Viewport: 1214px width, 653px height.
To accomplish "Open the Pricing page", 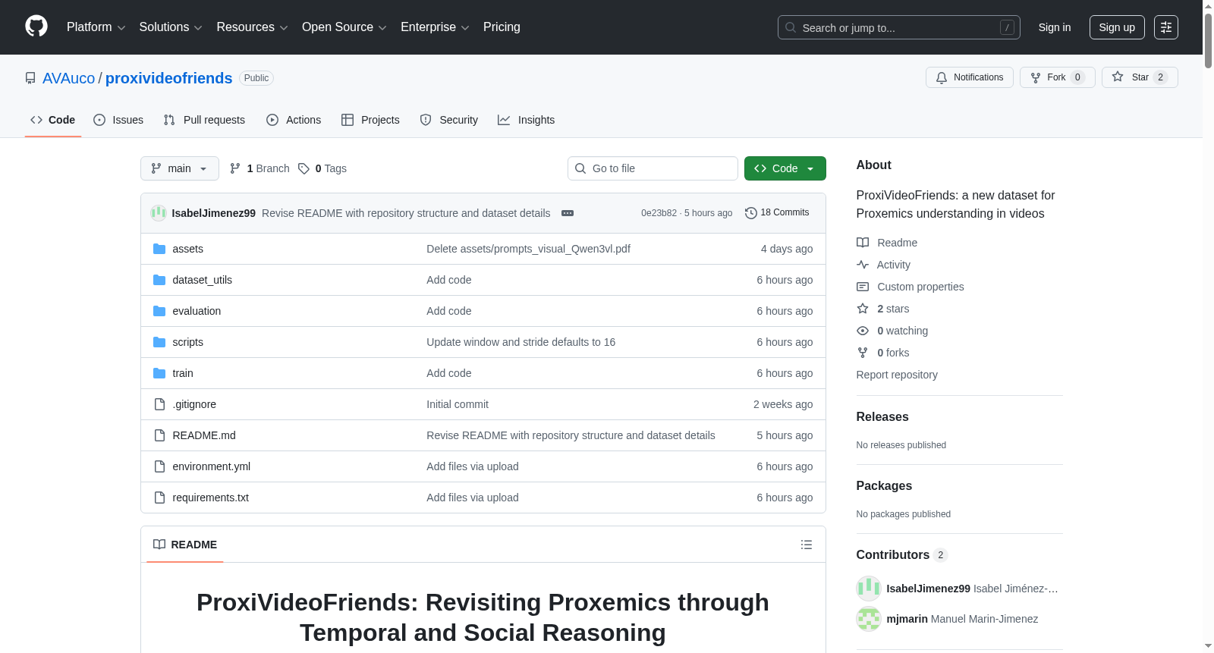I will coord(502,27).
